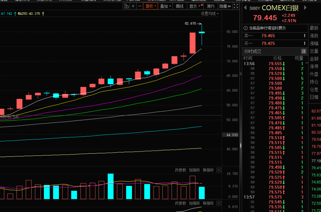Click 换指标 on the volume panel
Screen dimensions: 321x212
[208, 170]
